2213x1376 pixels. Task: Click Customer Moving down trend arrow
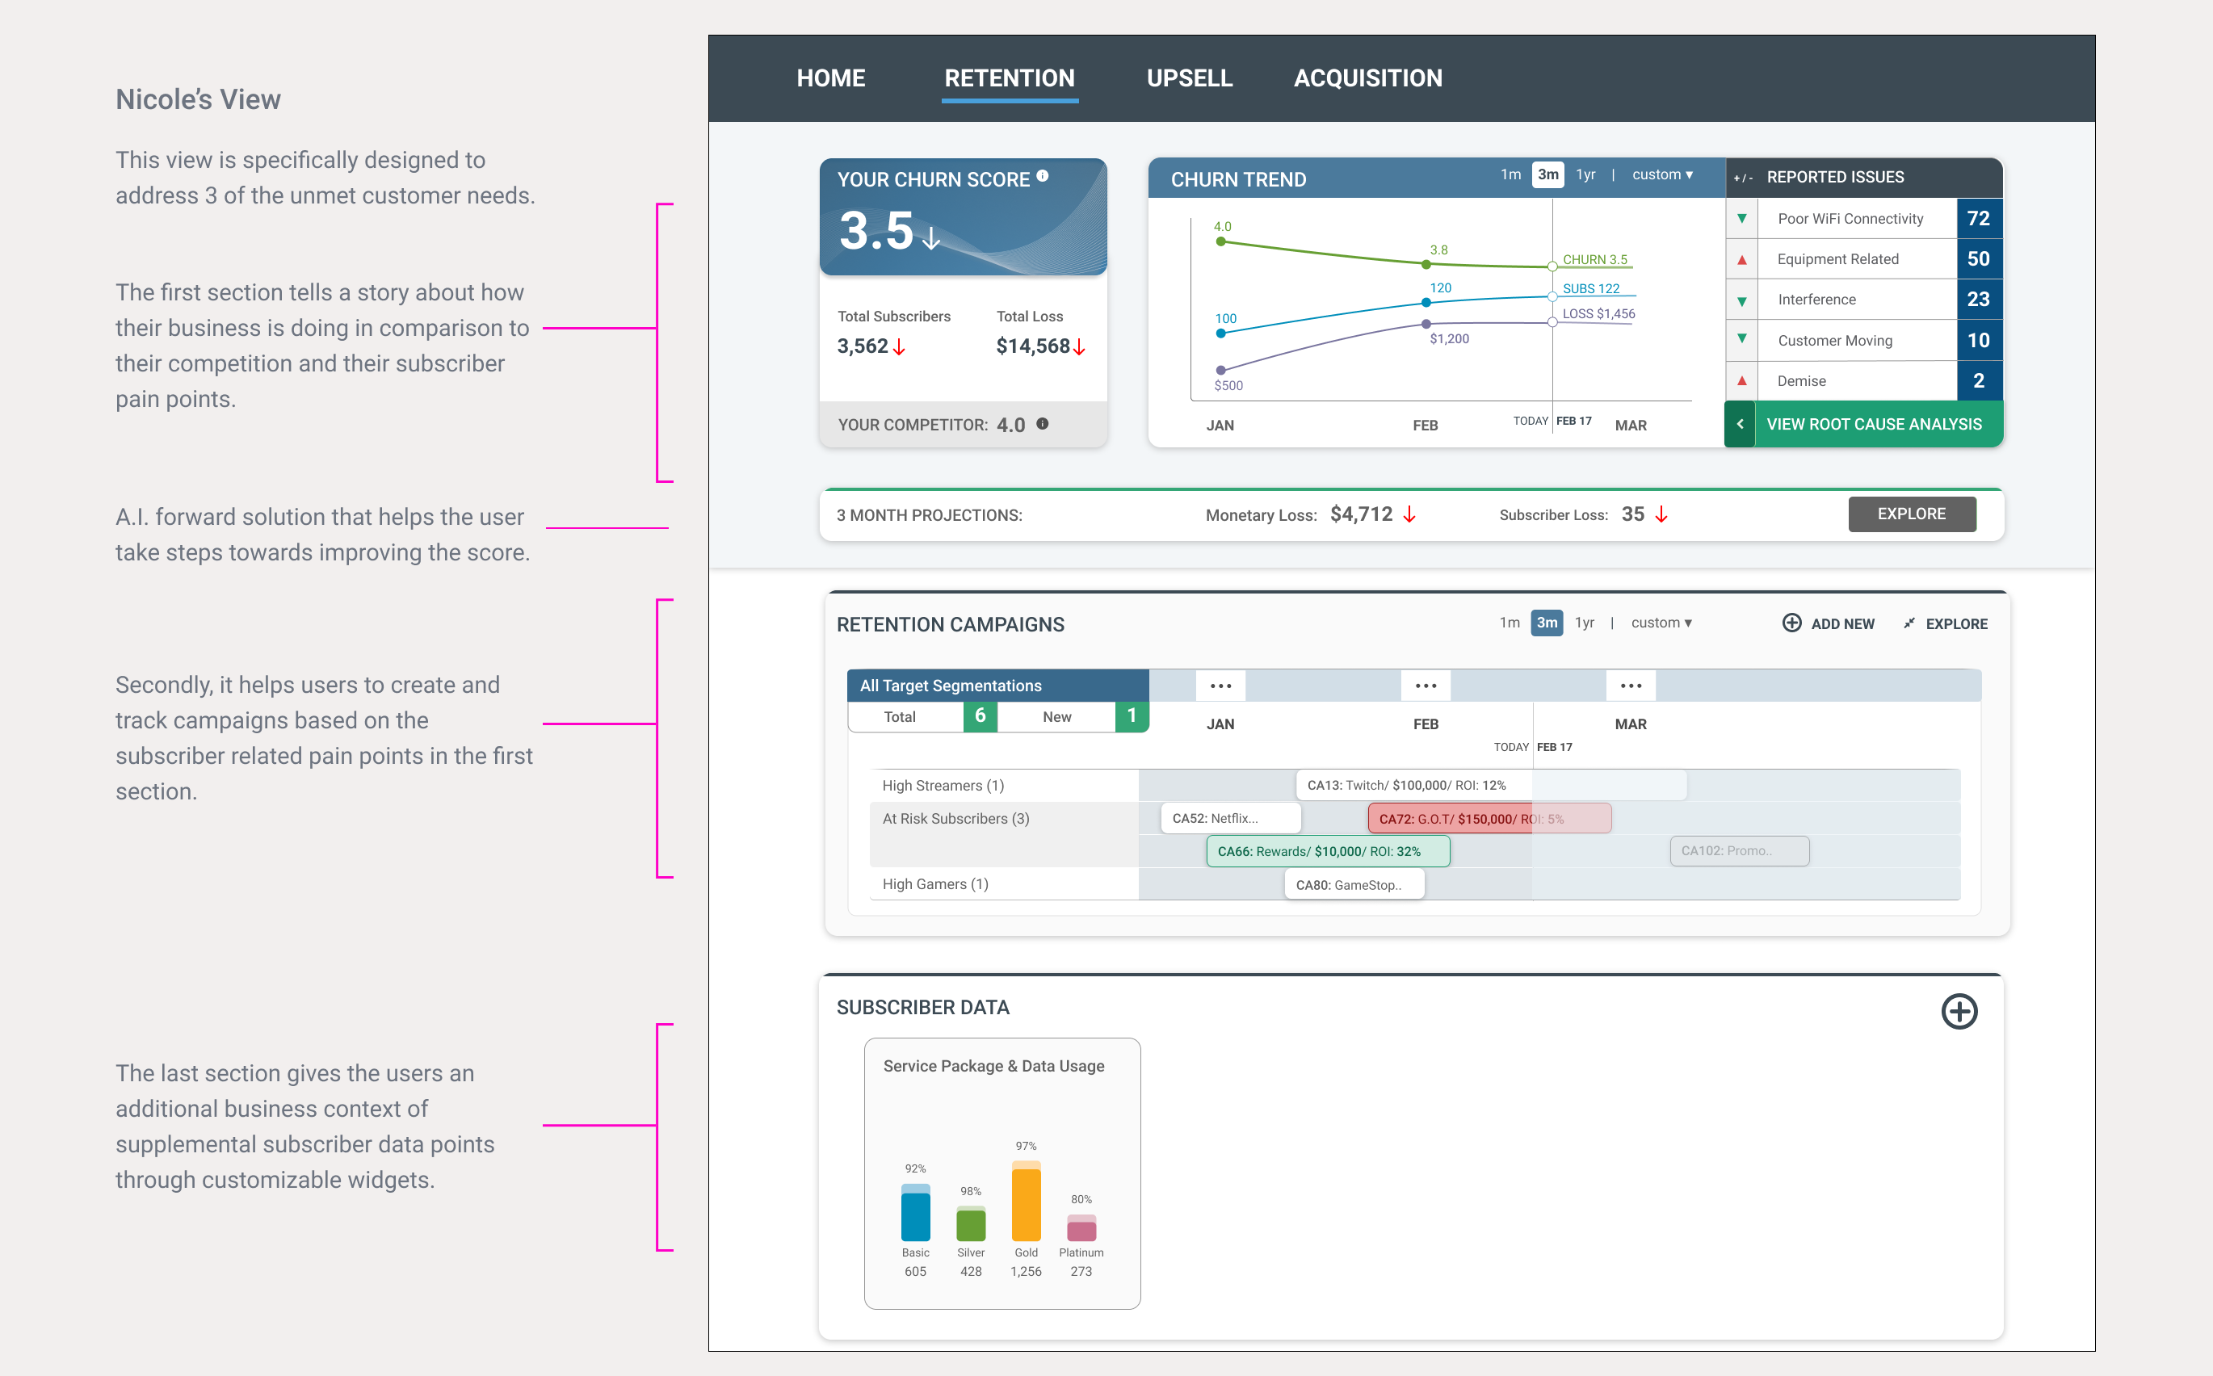(1741, 338)
